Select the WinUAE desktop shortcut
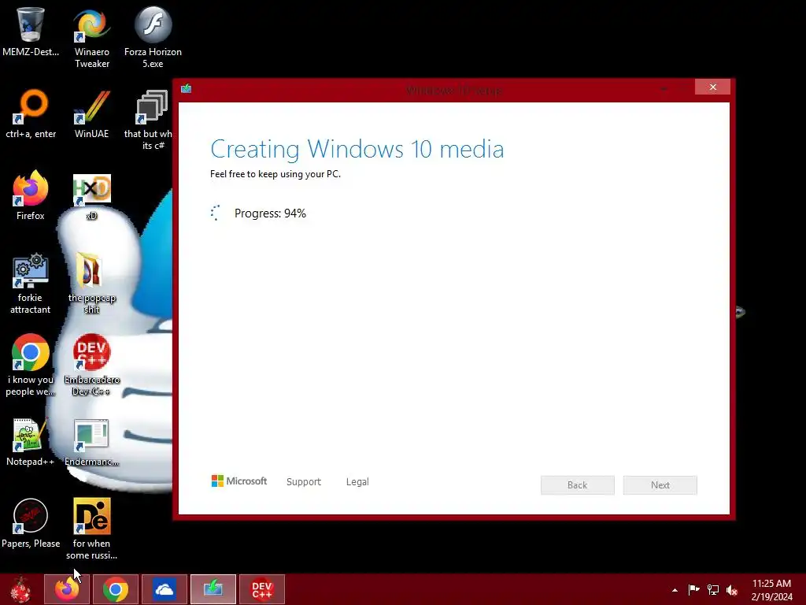Screen dimensions: 806x605 coord(91,113)
